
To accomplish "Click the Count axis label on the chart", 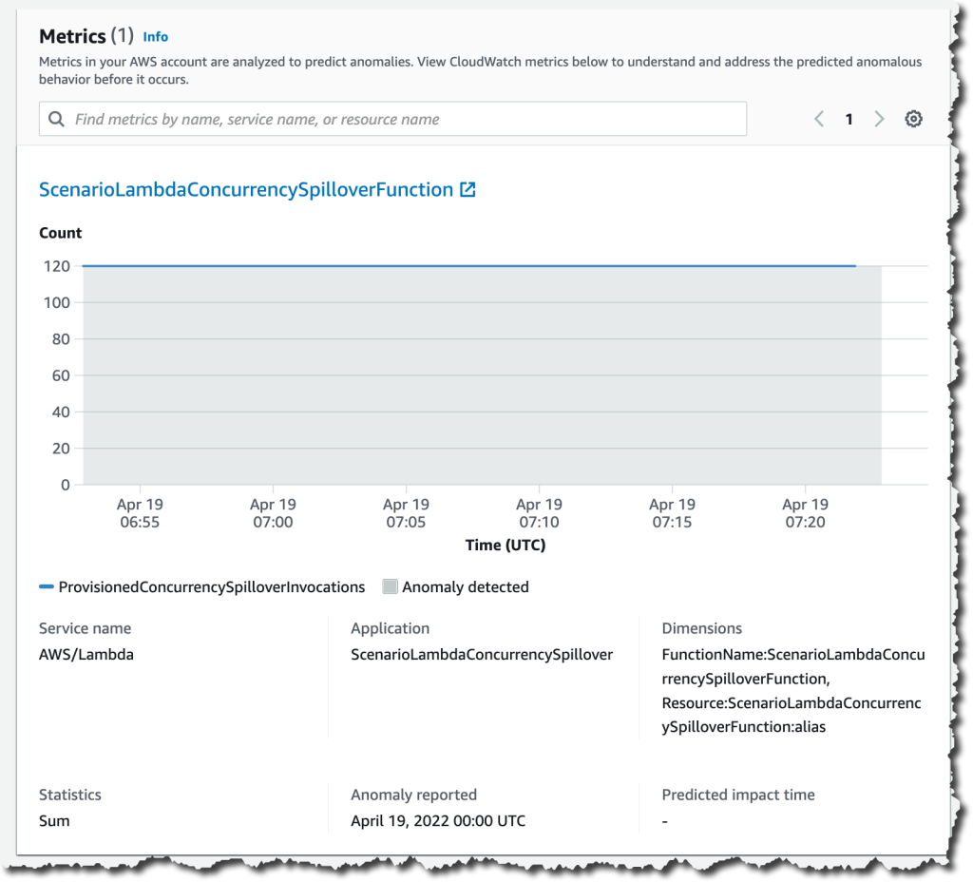I will pyautogui.click(x=60, y=232).
